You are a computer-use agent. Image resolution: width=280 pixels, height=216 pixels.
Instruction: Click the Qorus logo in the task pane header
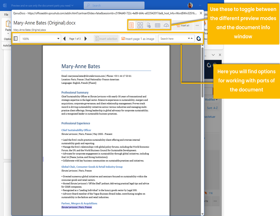[x=209, y=65]
